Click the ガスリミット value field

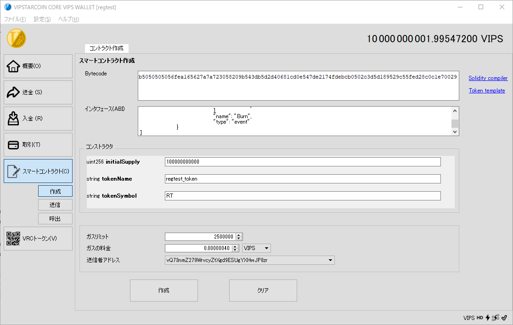pyautogui.click(x=200, y=237)
